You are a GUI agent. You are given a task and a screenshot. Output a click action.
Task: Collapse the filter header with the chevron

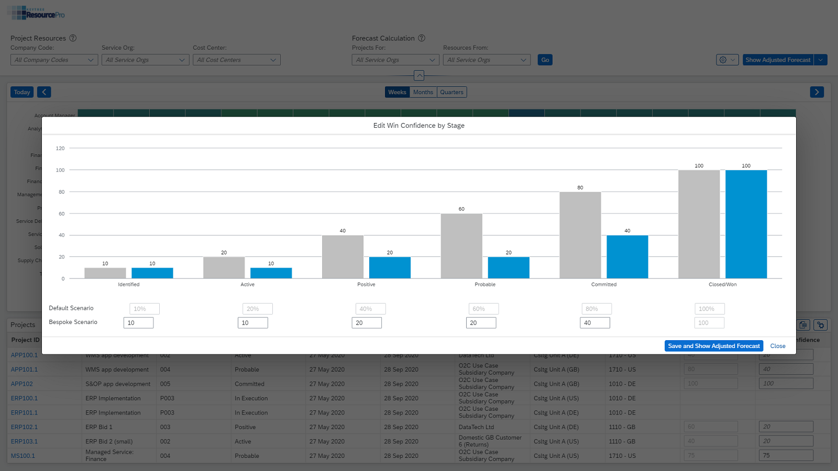click(x=419, y=75)
